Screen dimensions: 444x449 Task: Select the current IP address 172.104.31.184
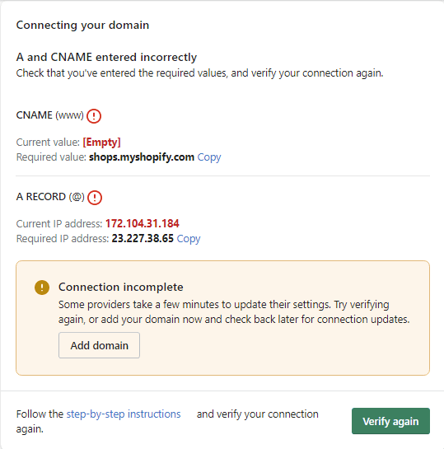point(143,223)
